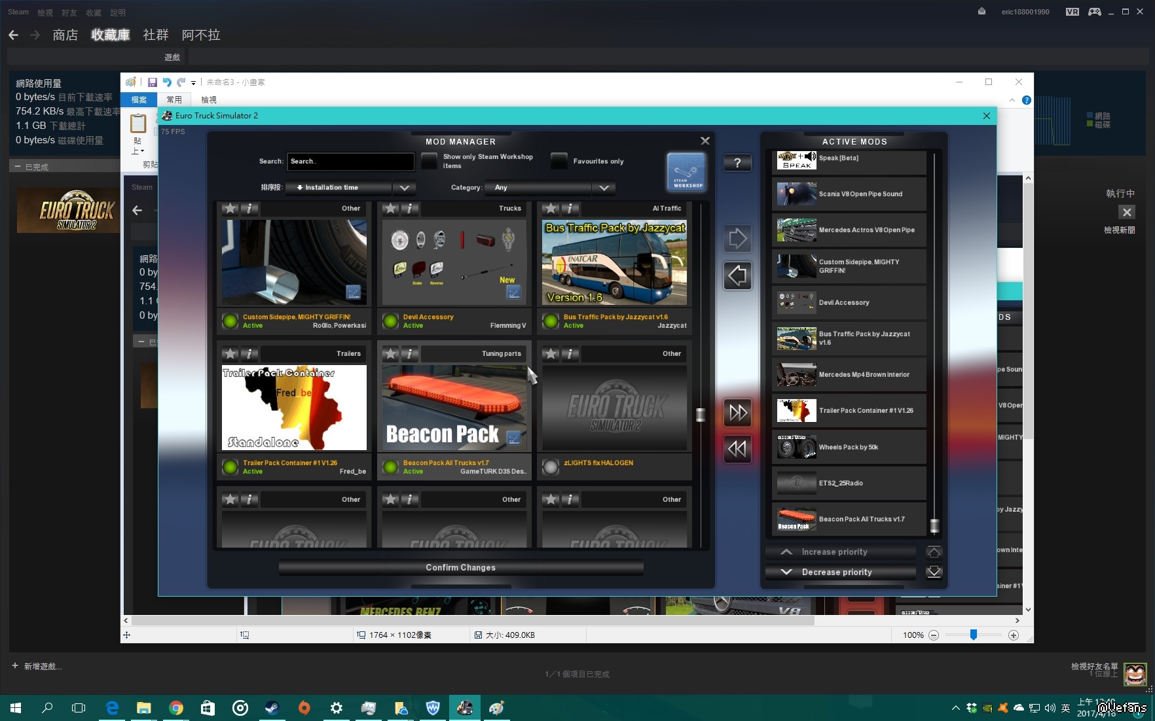Select Scania V8 Open Pipe Sound active mod
Image resolution: width=1155 pixels, height=721 pixels.
point(850,194)
